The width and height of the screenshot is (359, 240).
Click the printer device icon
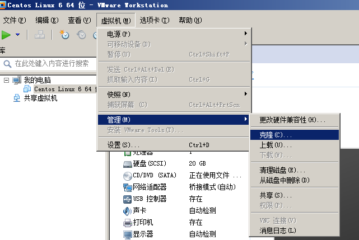(128, 223)
